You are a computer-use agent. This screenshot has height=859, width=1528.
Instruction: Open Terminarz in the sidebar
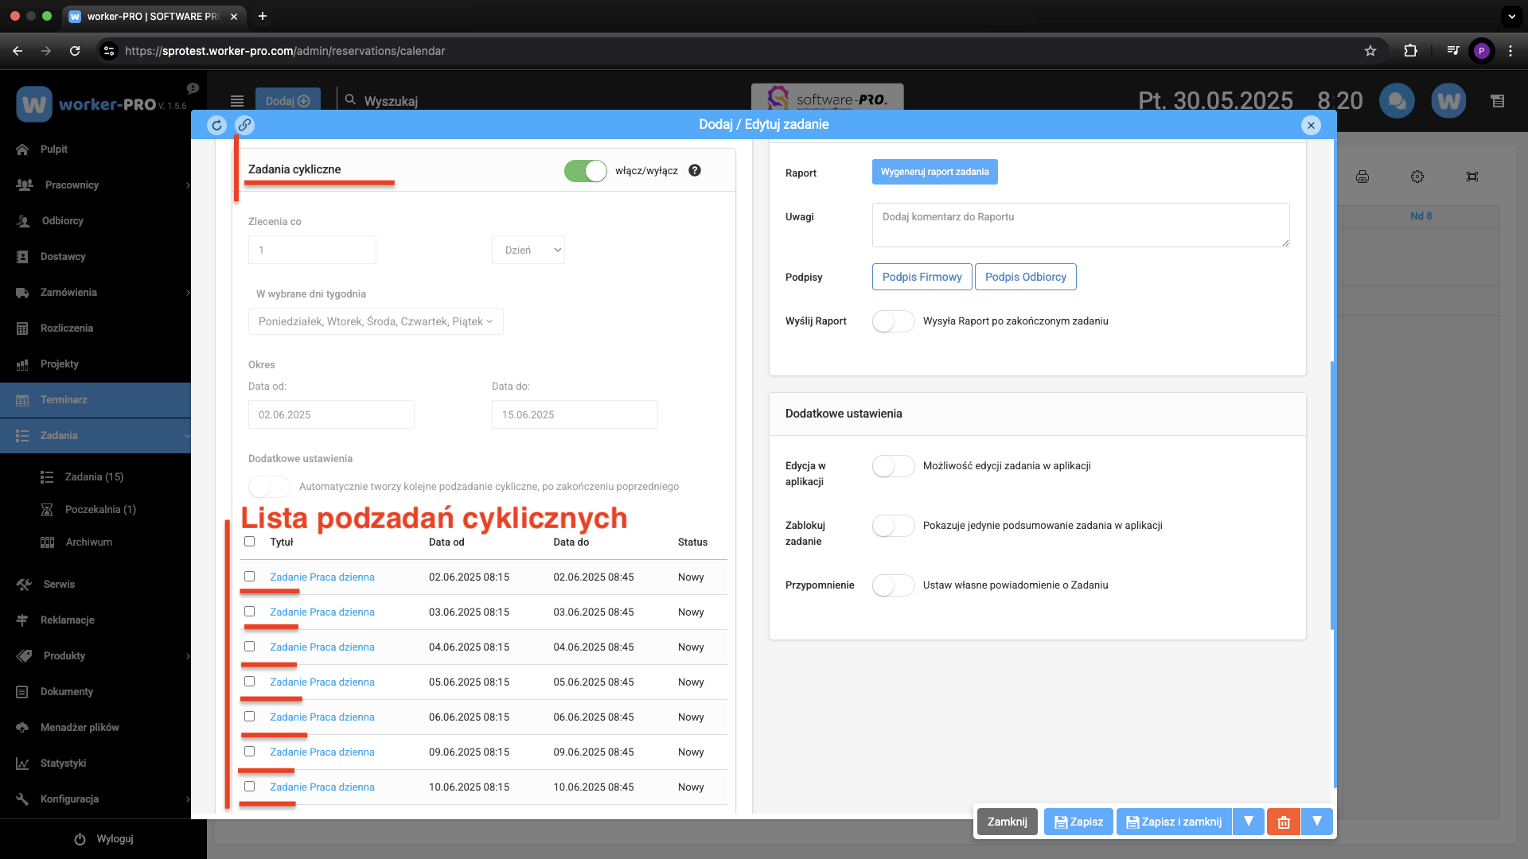64,400
